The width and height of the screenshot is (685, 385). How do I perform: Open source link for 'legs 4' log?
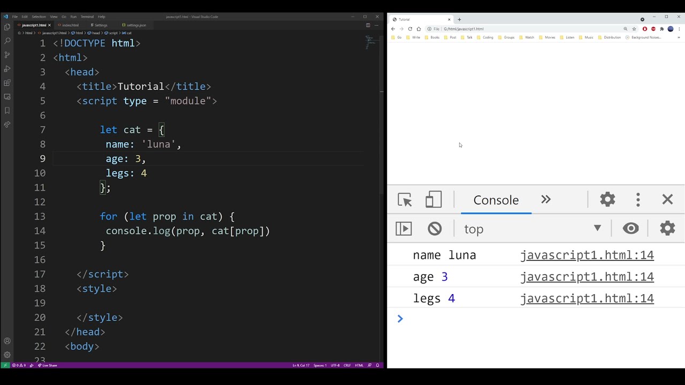click(587, 298)
